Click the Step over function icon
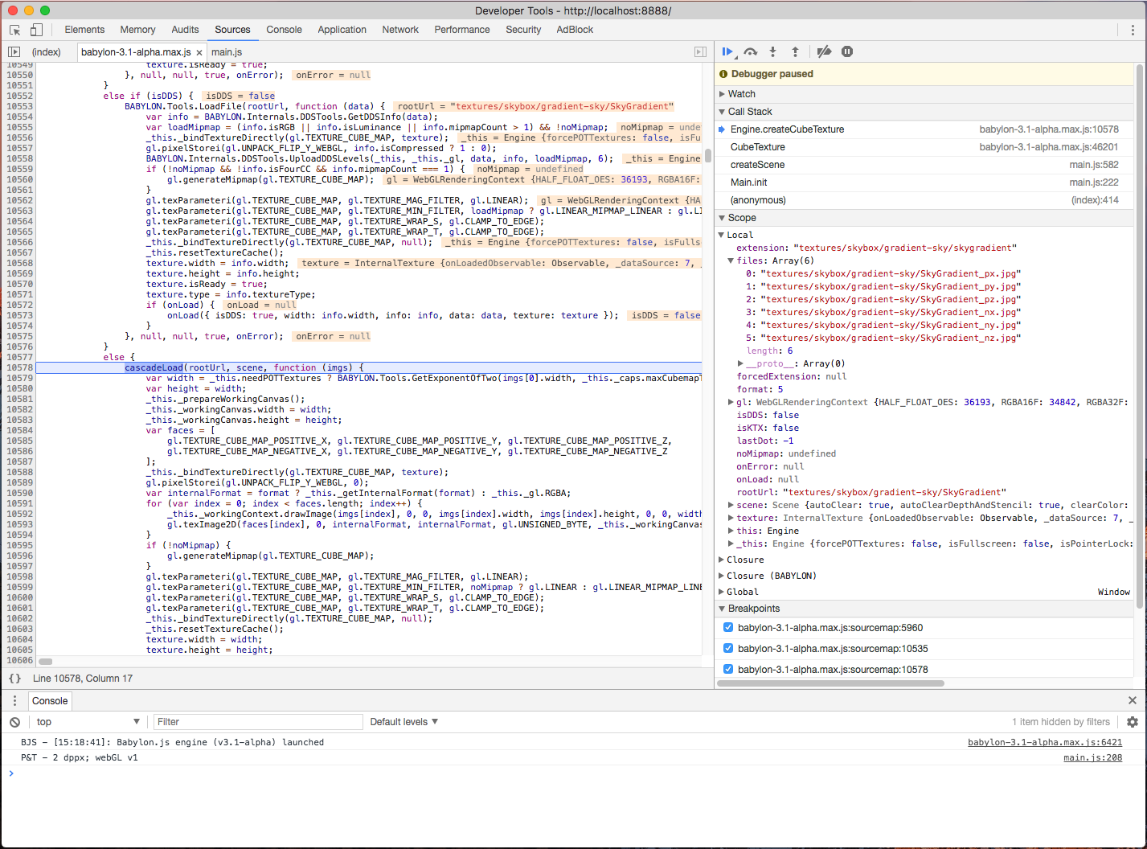1147x849 pixels. tap(750, 51)
